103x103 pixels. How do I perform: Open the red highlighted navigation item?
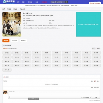(44, 2)
